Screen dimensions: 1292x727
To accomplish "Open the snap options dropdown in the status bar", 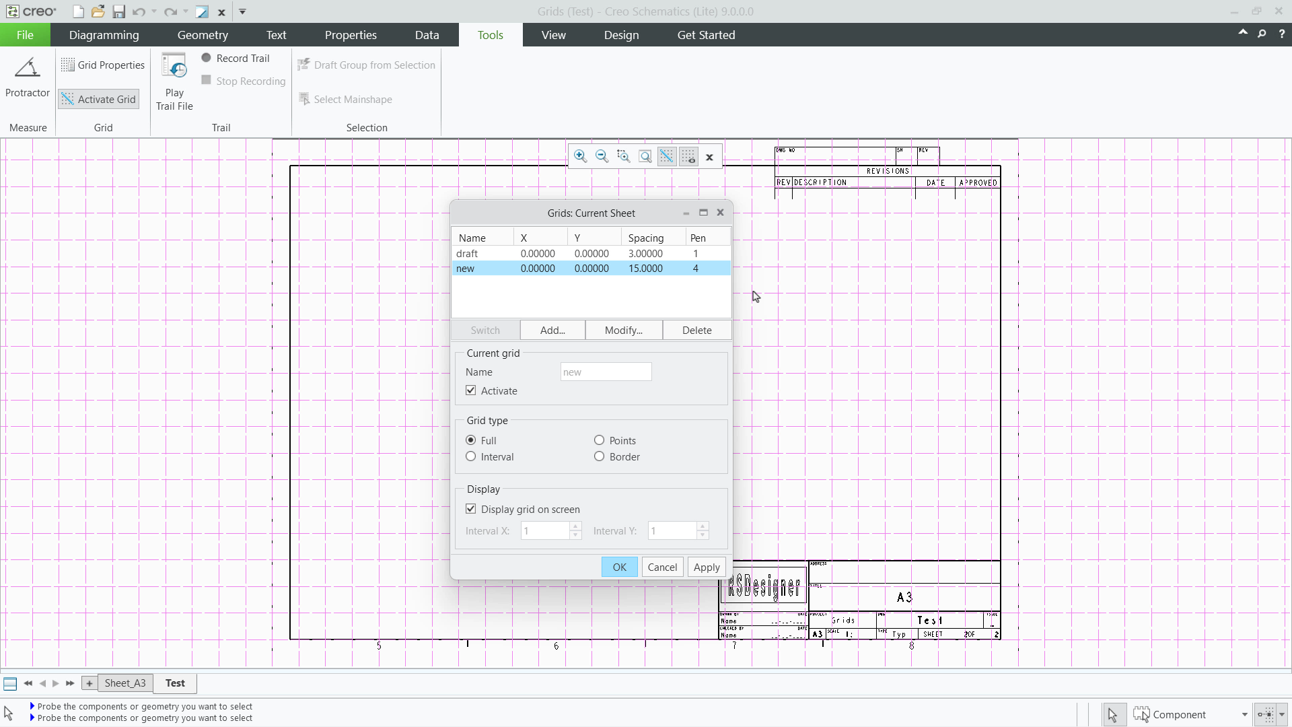I will pyautogui.click(x=1282, y=715).
